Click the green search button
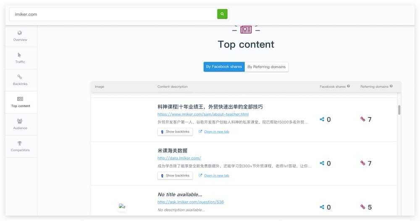This screenshot has width=420, height=221. (222, 14)
